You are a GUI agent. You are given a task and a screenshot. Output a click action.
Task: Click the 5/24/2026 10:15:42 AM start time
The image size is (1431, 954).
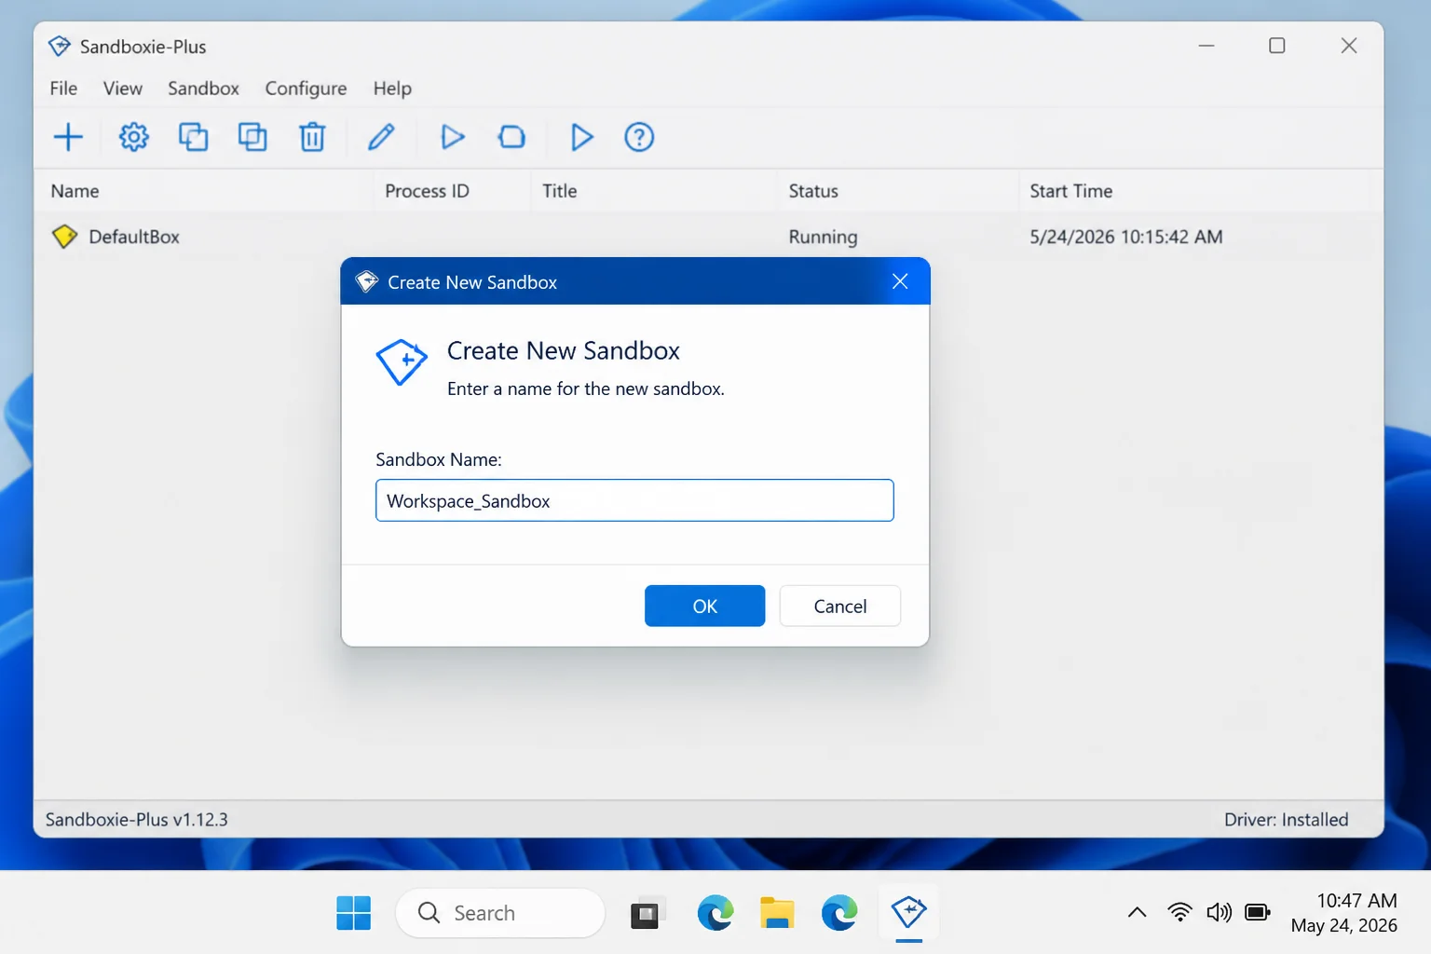1126,237
